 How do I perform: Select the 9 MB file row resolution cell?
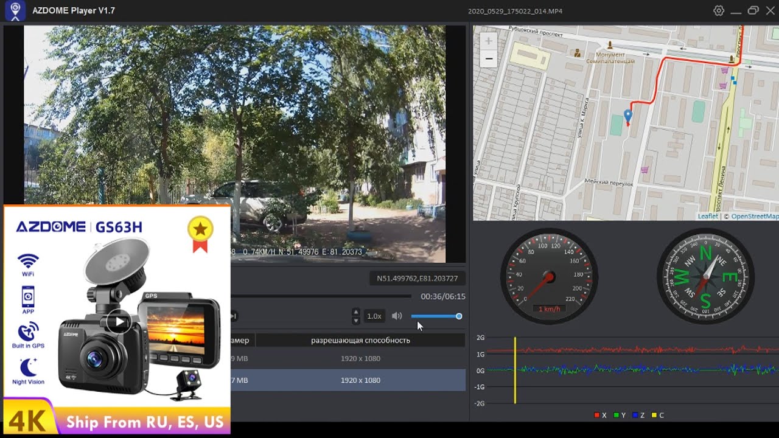click(x=361, y=358)
